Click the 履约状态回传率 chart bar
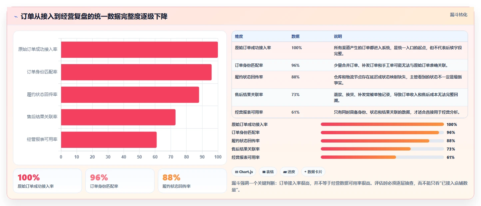Viewport: 481px width, 206px height. pos(130,95)
